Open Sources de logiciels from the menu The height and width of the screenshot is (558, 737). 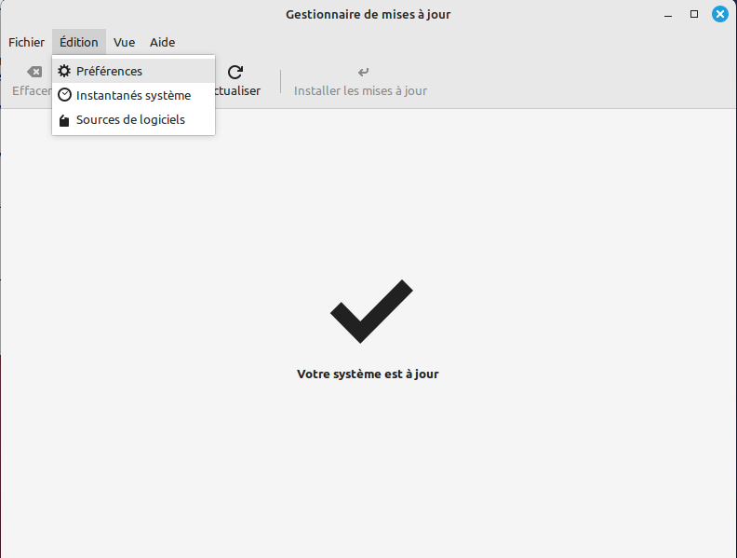coord(130,120)
